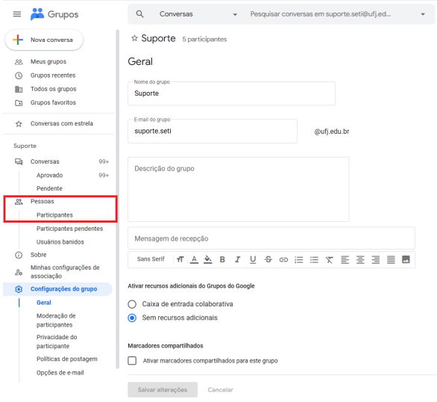Enable shared labels checkbox for this group
Image resolution: width=437 pixels, height=402 pixels.
pos(132,361)
